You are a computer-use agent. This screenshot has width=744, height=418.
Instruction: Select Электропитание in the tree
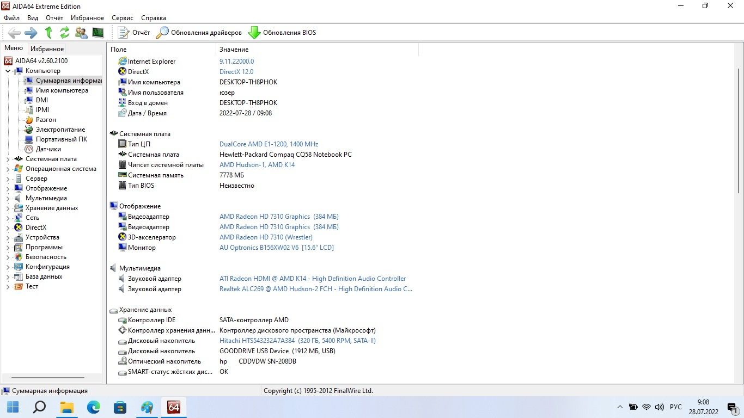[60, 130]
